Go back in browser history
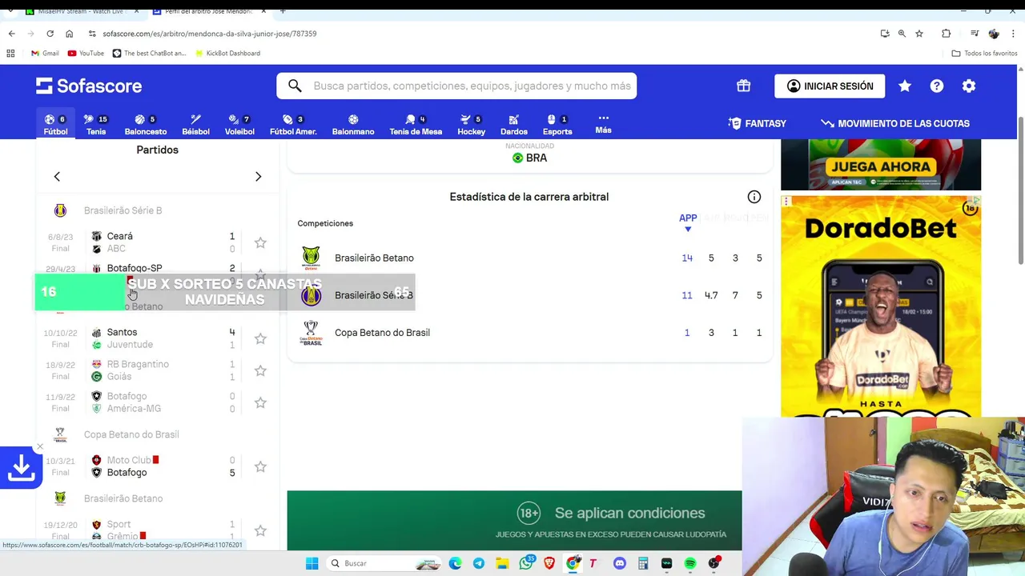Viewport: 1025px width, 576px height. 11,34
